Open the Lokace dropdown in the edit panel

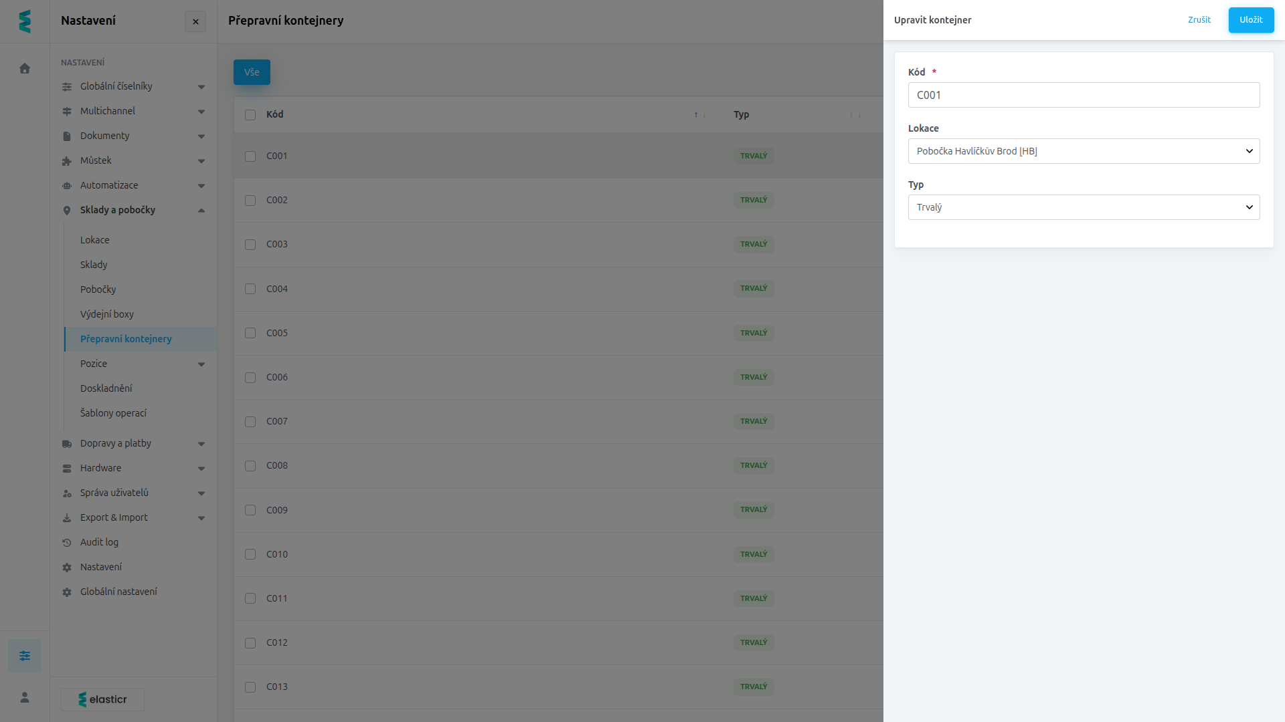coord(1084,151)
